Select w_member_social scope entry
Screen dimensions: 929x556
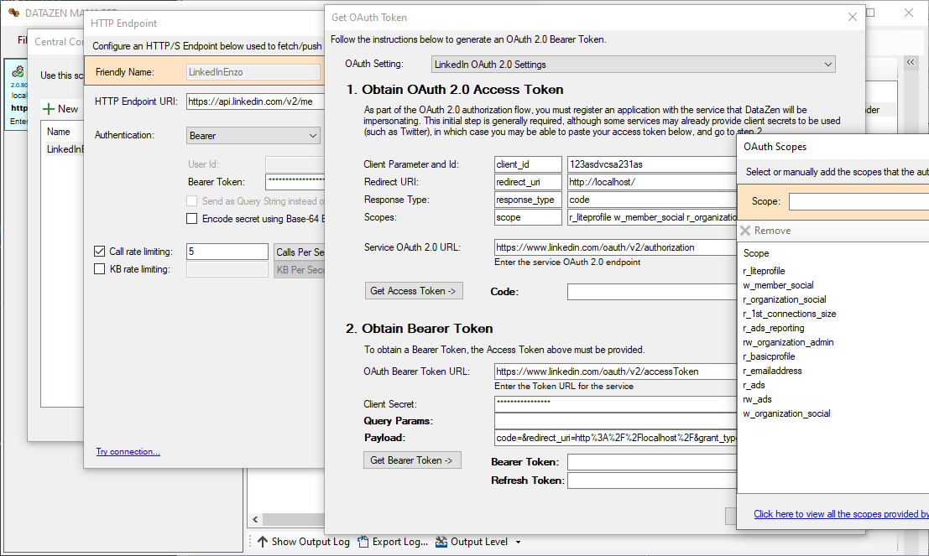778,285
